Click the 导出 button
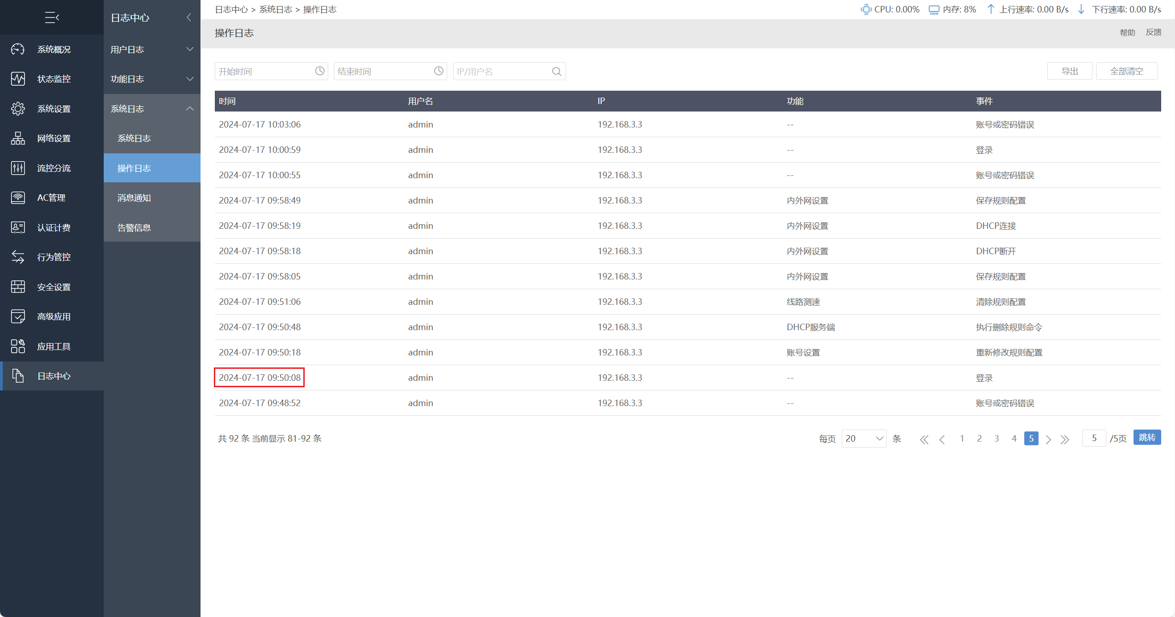The image size is (1175, 617). tap(1069, 71)
